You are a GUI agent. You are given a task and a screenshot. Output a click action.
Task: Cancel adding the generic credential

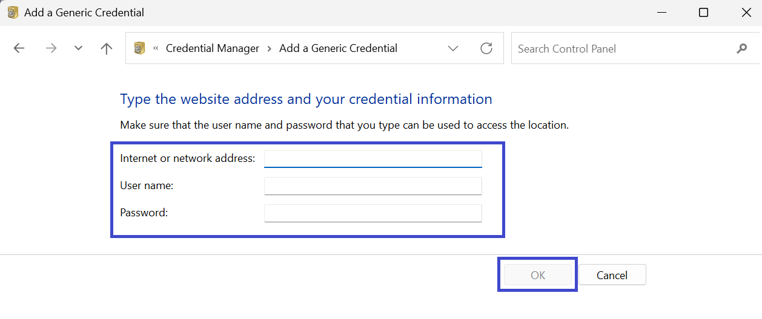coord(612,275)
